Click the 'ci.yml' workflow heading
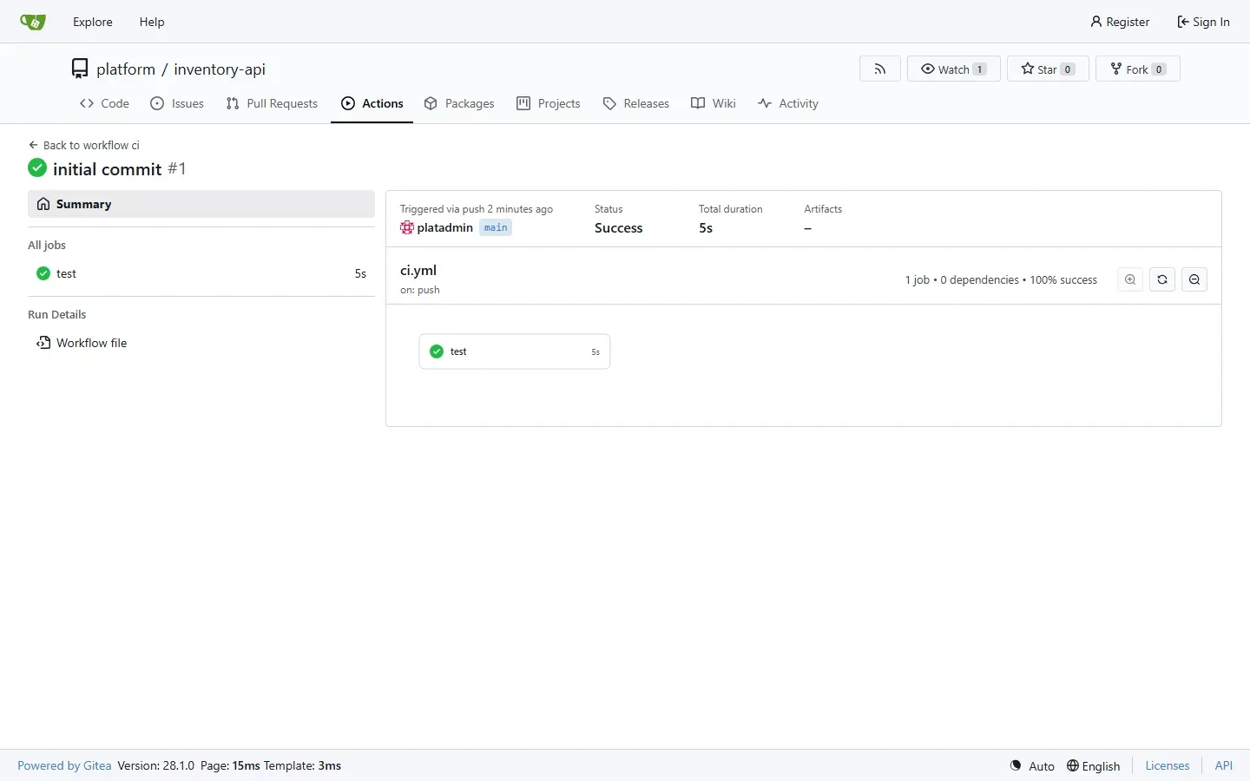 tap(418, 271)
